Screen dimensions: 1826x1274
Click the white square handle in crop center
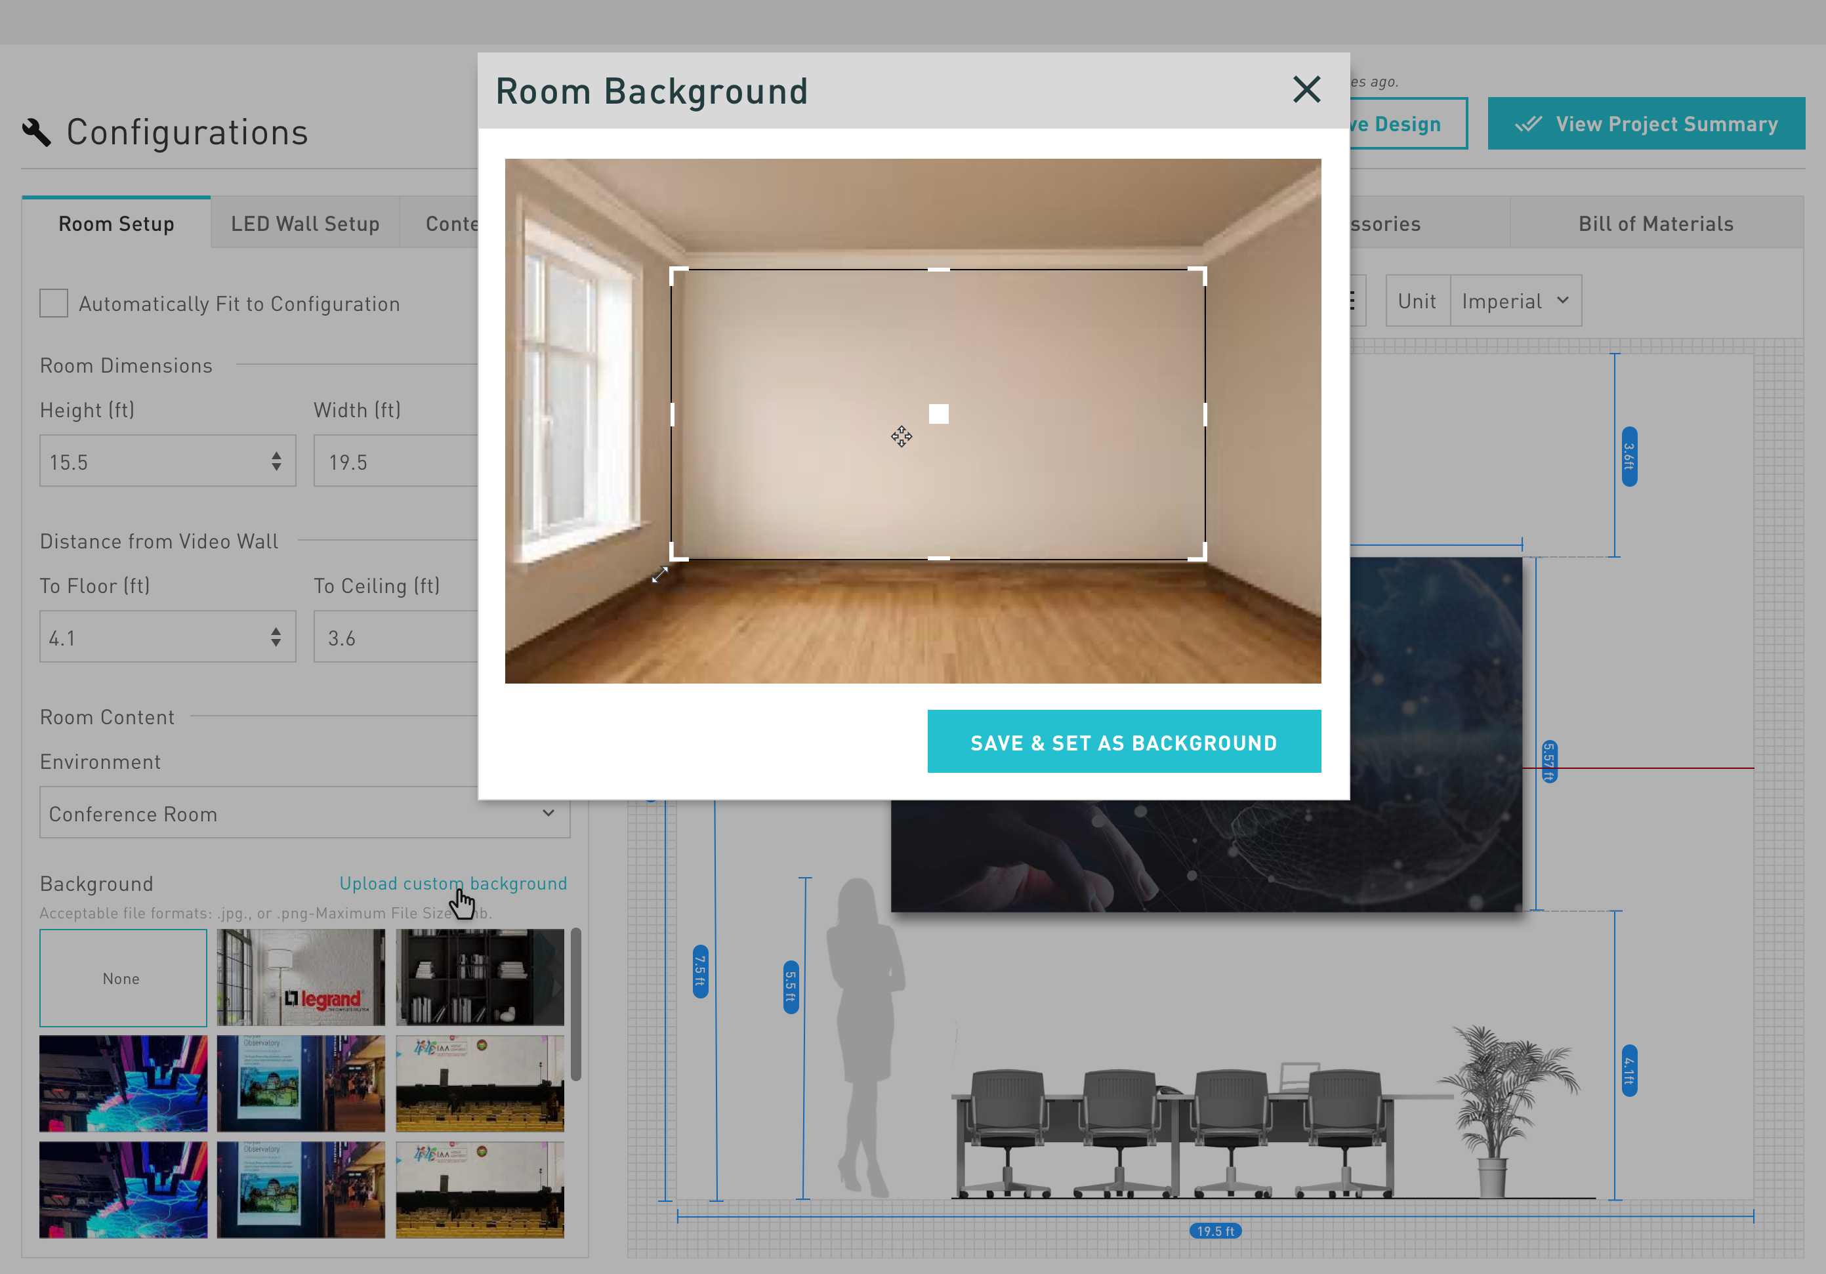938,413
